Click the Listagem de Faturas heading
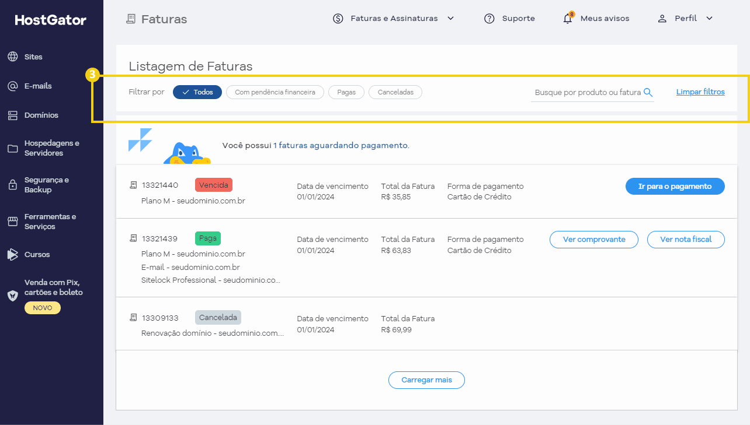750x425 pixels. [190, 66]
